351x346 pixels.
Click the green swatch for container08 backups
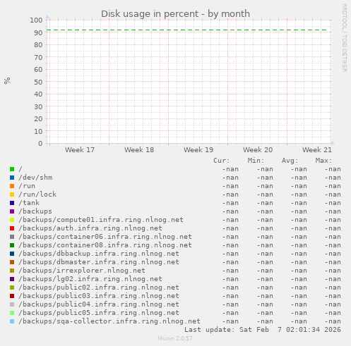12,245
